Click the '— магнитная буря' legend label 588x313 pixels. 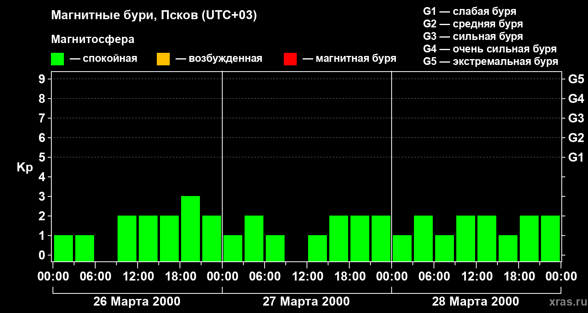[349, 59]
